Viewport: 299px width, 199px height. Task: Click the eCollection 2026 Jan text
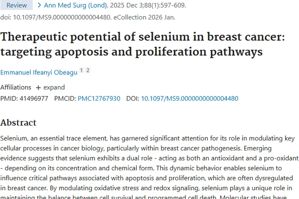tap(153, 17)
